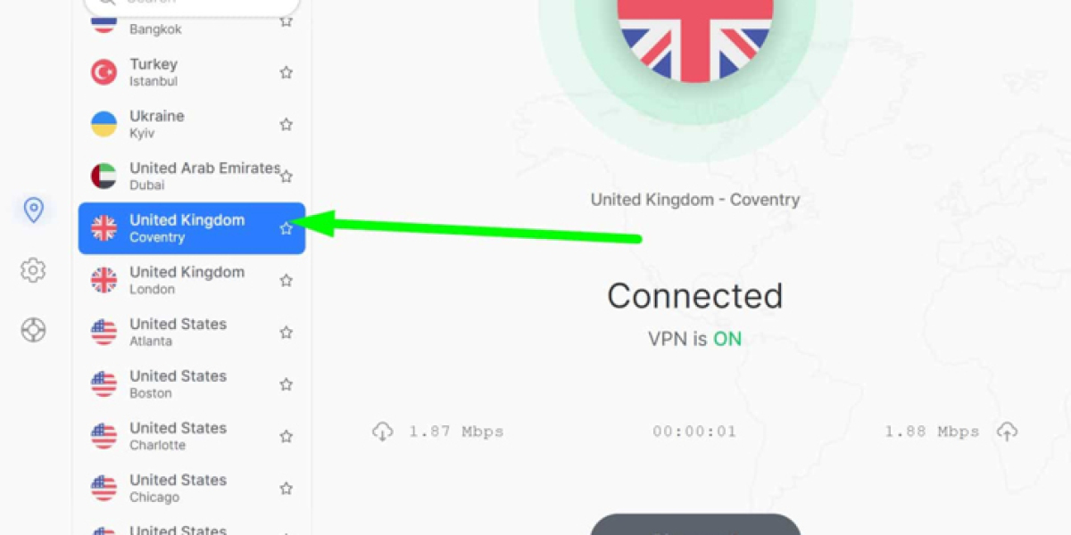Open the locations pin icon in sidebar
1071x535 pixels.
coord(33,210)
